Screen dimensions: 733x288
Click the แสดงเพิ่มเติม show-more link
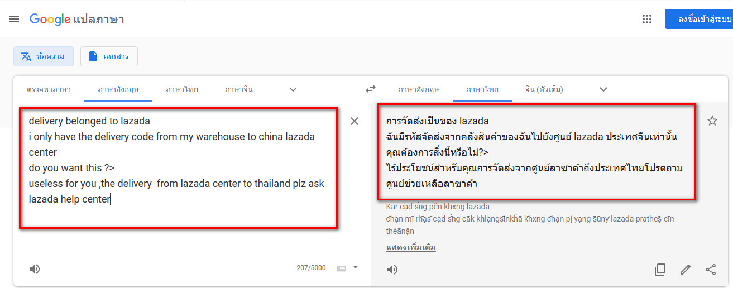411,247
